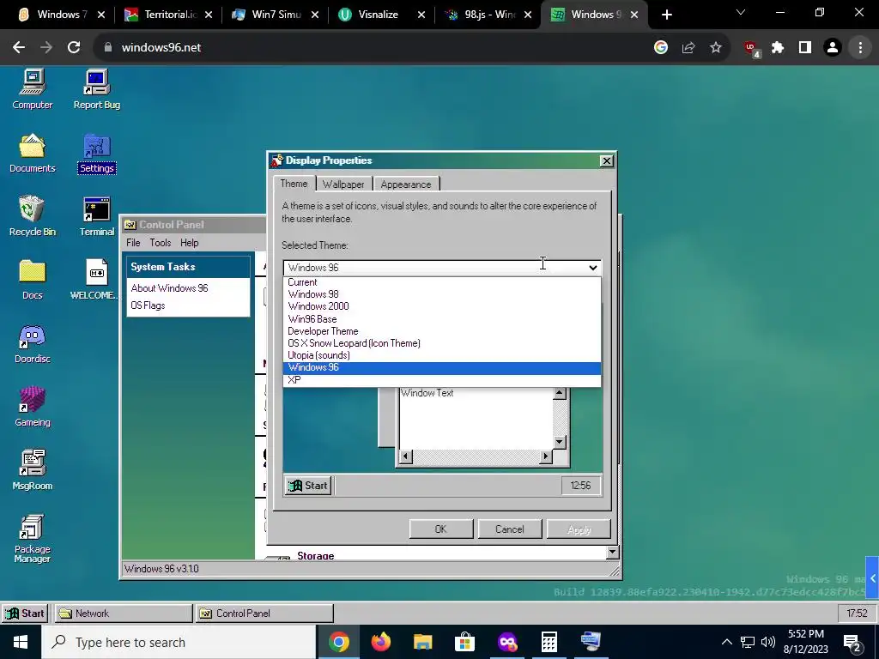Choose Developer Theme option
The height and width of the screenshot is (659, 879).
tap(442, 331)
